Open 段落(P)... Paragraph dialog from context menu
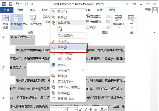This screenshot has width=159, height=111. click(68, 47)
